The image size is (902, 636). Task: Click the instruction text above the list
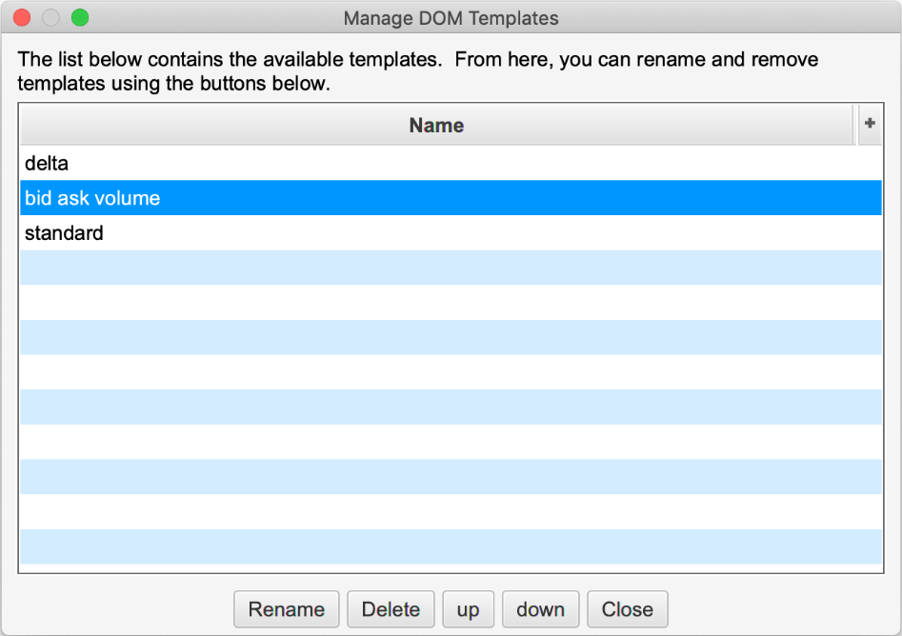(417, 71)
